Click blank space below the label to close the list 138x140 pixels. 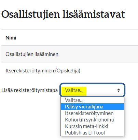click(30, 114)
